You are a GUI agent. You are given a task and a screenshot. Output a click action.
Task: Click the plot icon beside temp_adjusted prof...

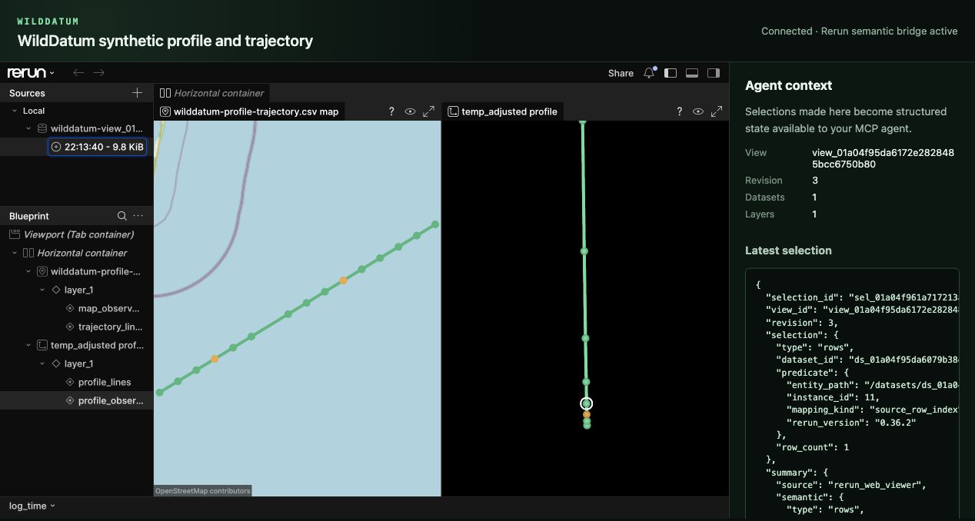pos(42,345)
